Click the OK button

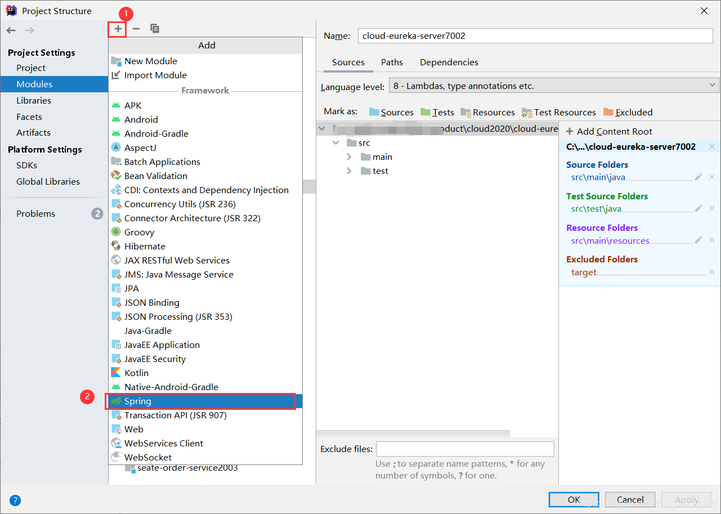point(574,499)
